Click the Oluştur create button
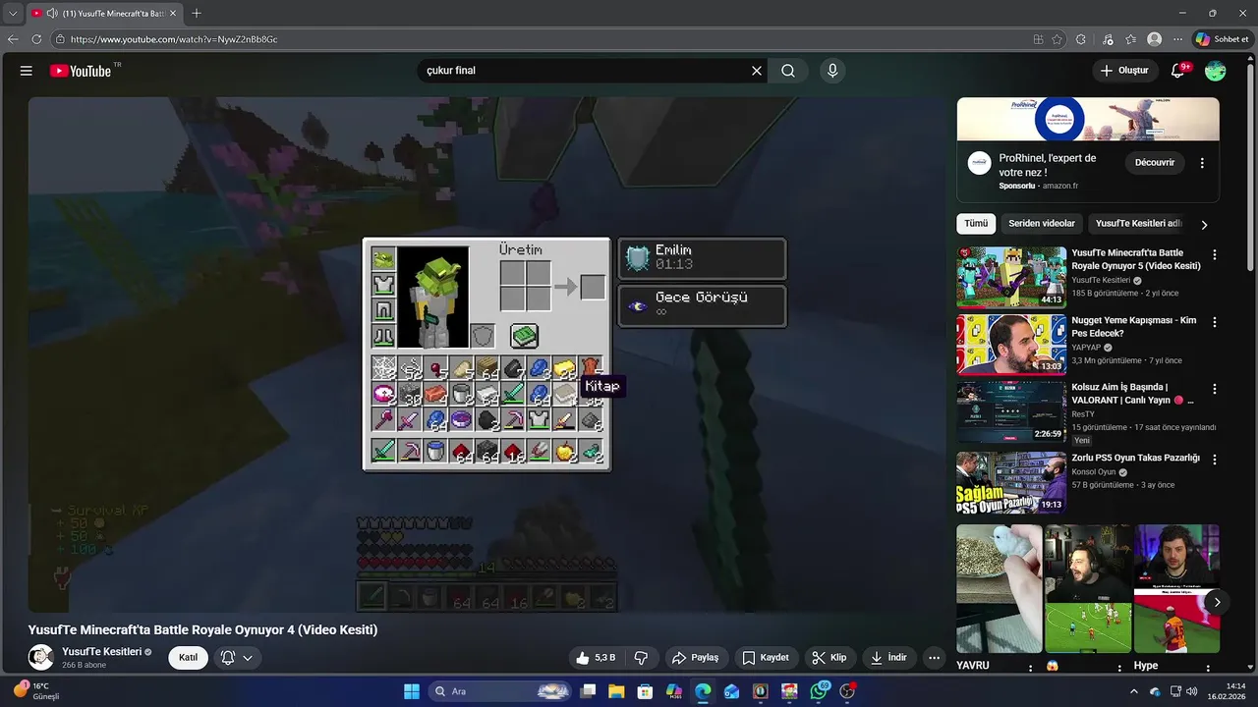This screenshot has height=707, width=1258. click(x=1124, y=71)
